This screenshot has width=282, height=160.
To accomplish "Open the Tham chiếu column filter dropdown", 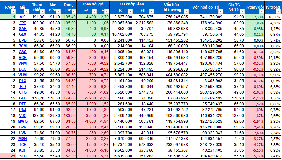I will pyautogui.click(x=43, y=11).
